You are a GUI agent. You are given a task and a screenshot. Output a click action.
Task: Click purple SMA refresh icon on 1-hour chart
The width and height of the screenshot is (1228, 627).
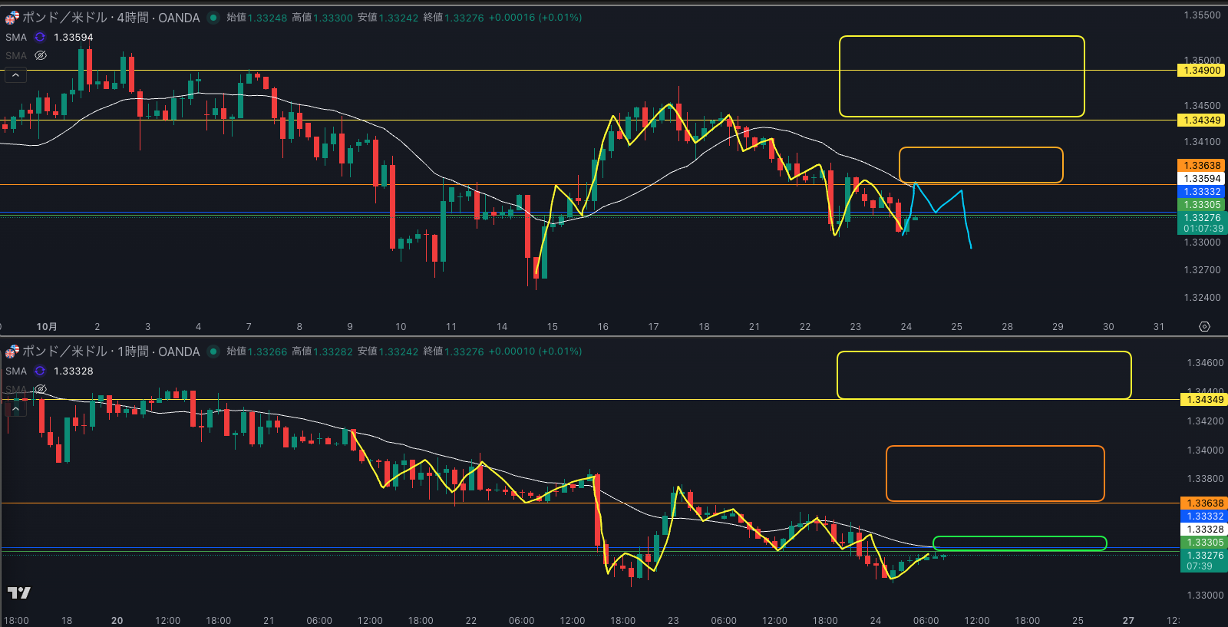40,371
